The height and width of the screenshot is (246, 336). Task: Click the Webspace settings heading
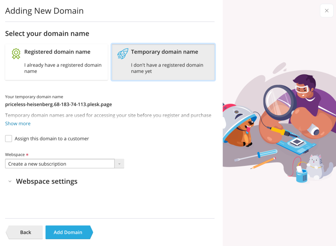[x=47, y=181]
